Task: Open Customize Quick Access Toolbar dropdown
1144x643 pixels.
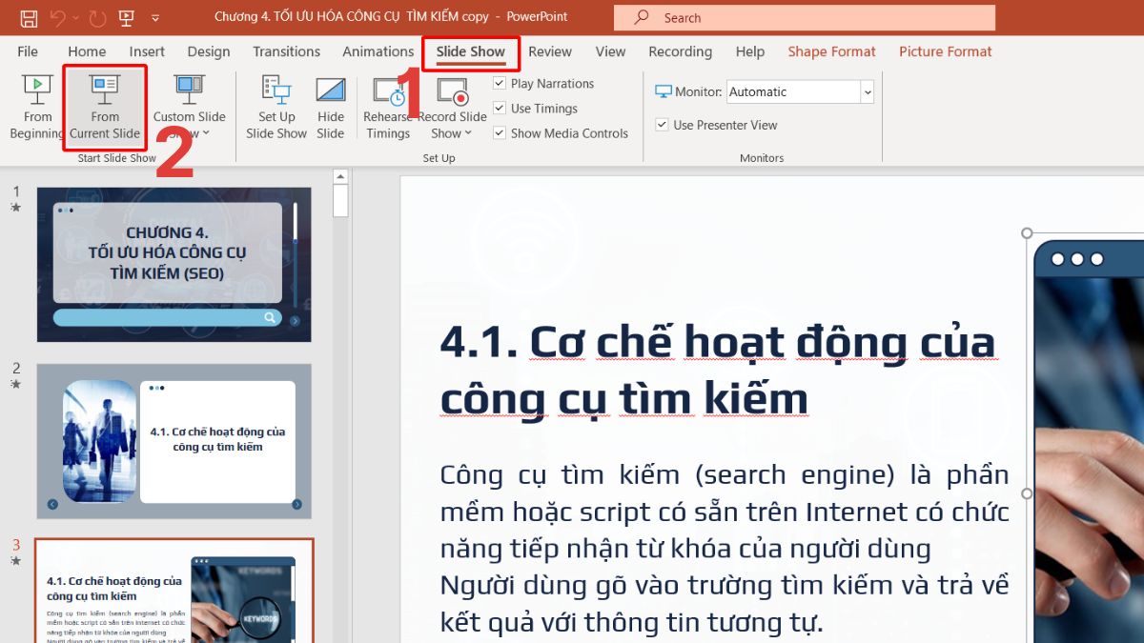Action: pos(155,18)
